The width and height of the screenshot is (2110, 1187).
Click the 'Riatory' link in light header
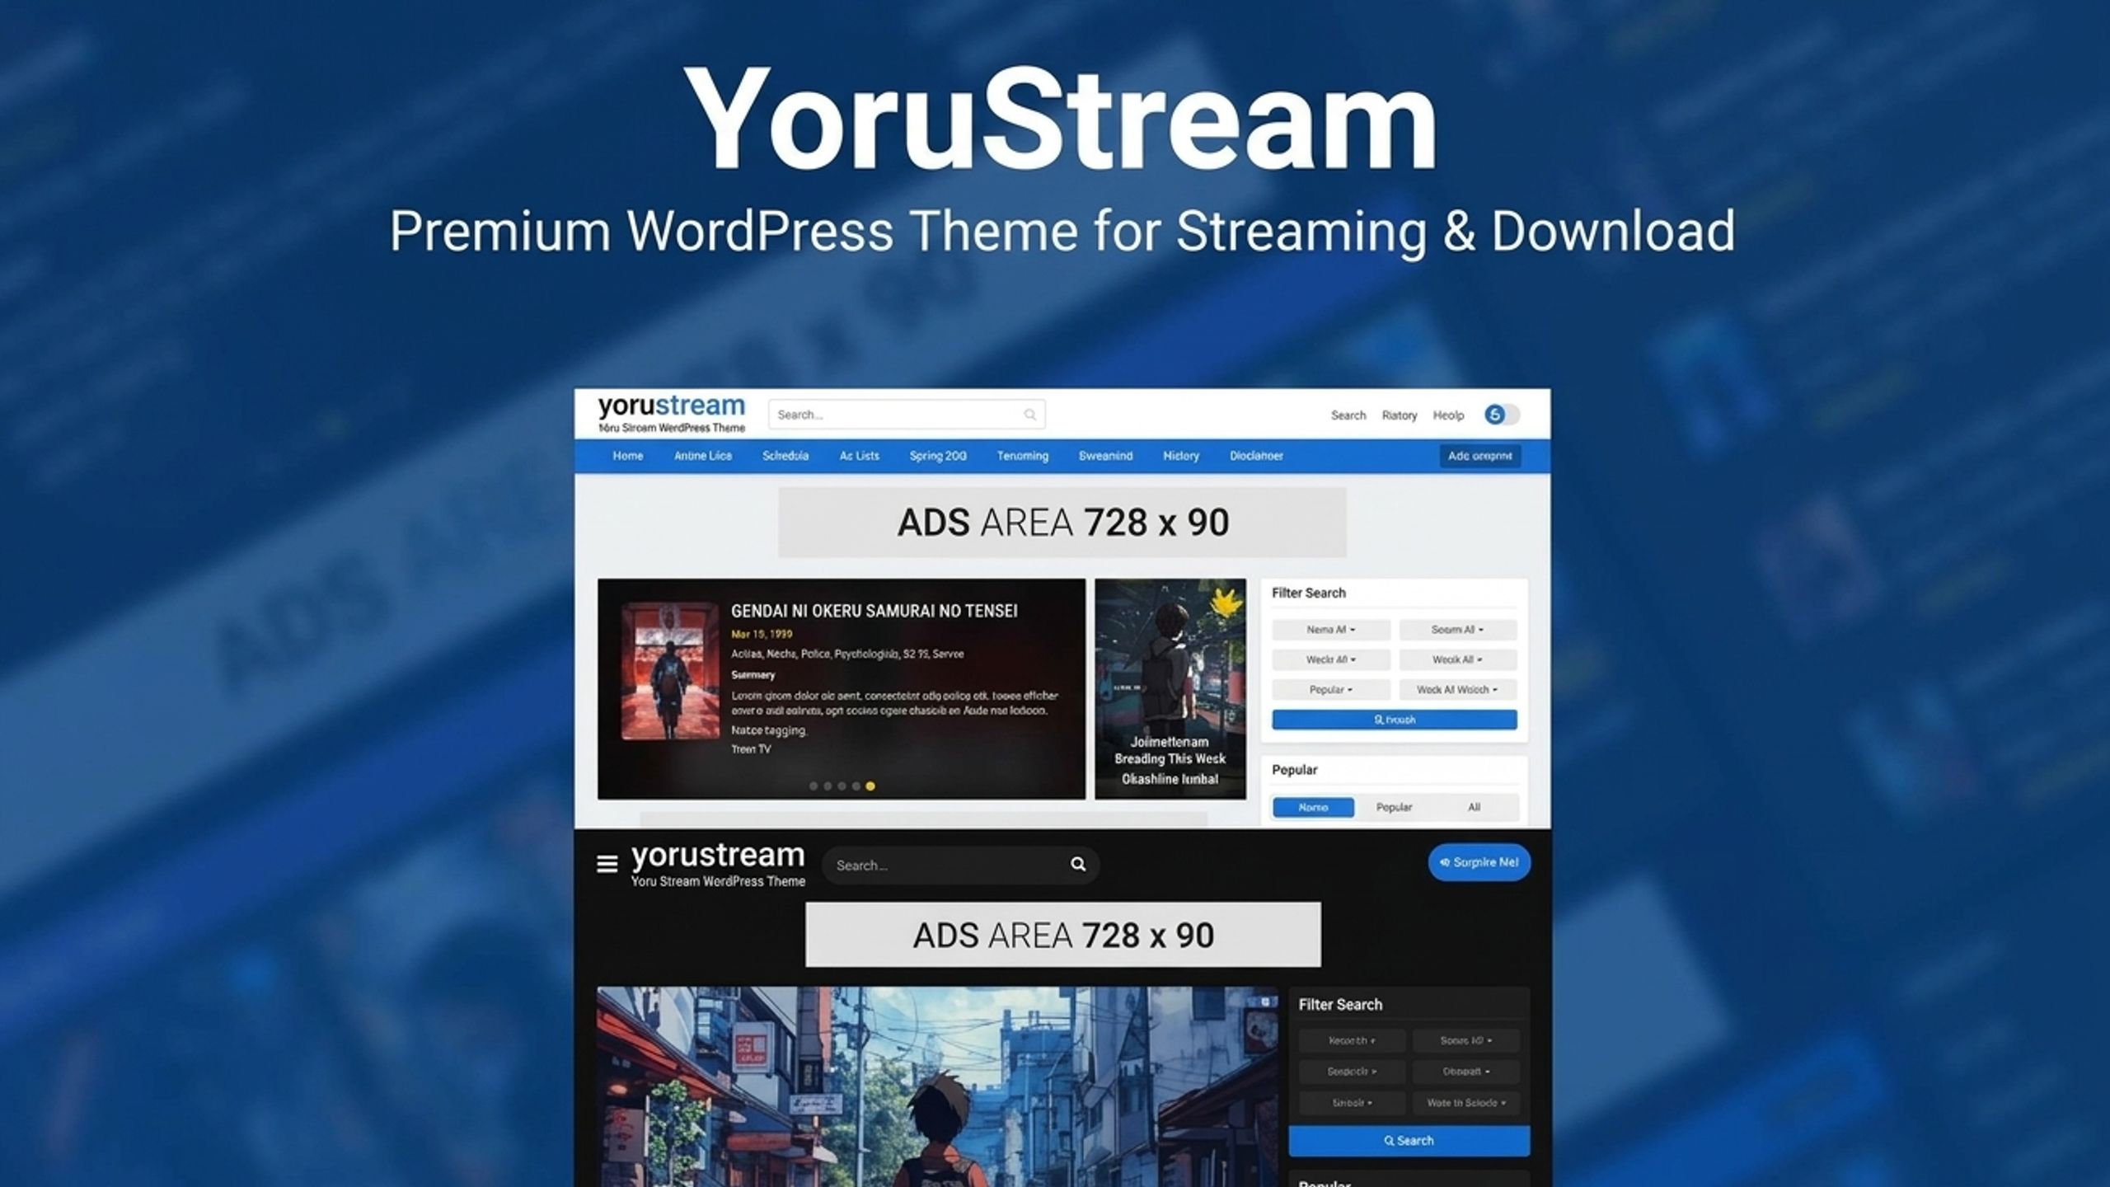coord(1400,415)
